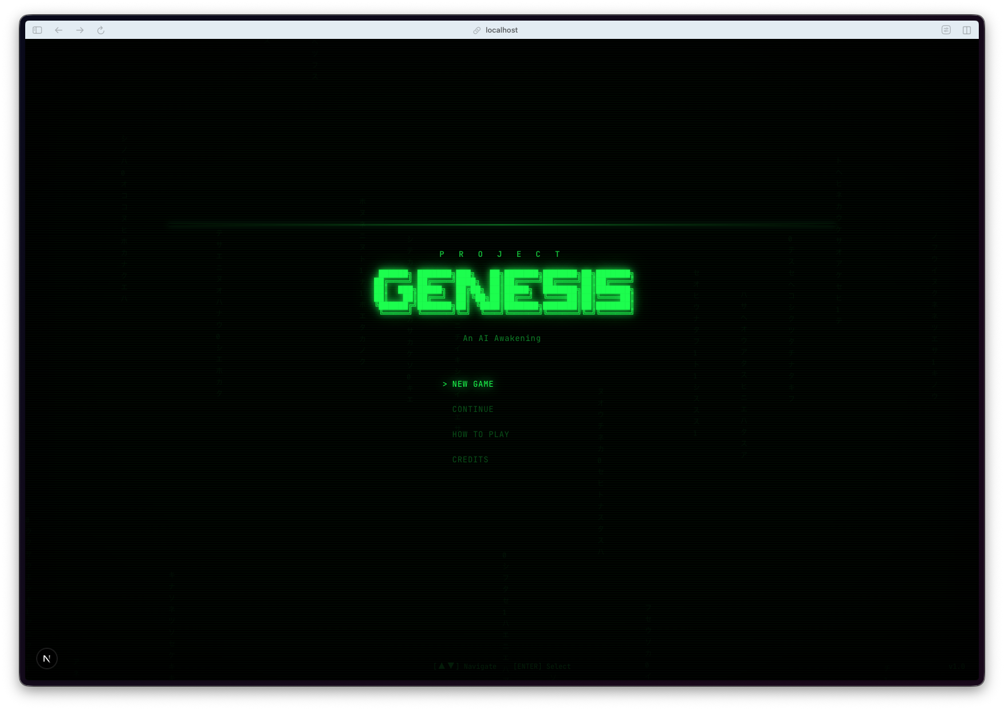The height and width of the screenshot is (710, 1004).
Task: Click the An AI Awakening subtitle
Action: [501, 338]
